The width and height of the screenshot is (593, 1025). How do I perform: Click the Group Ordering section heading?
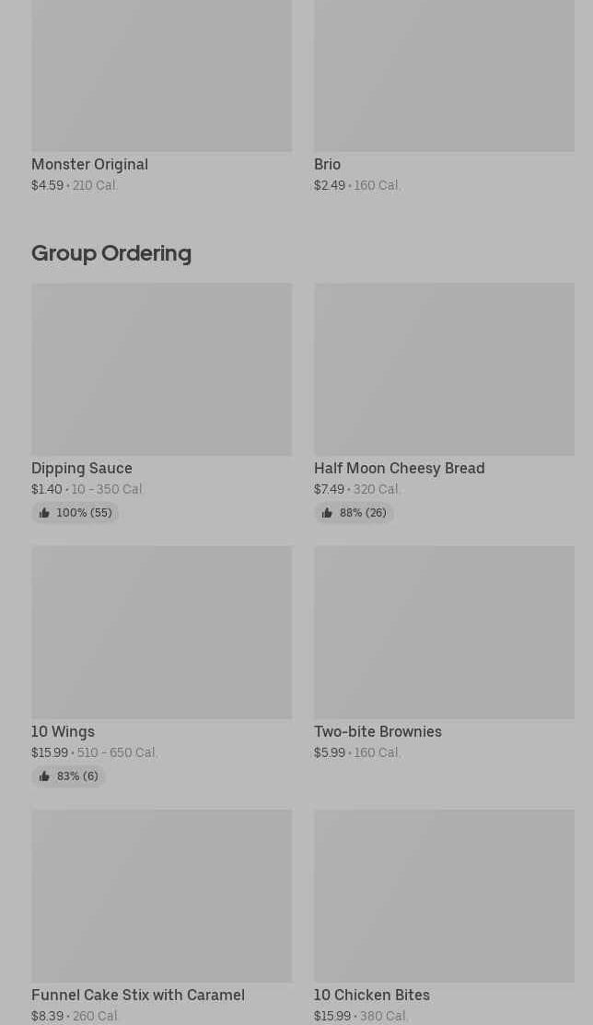(111, 252)
